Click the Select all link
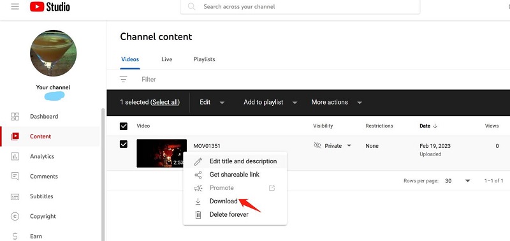Image resolution: width=510 pixels, height=241 pixels. (165, 103)
